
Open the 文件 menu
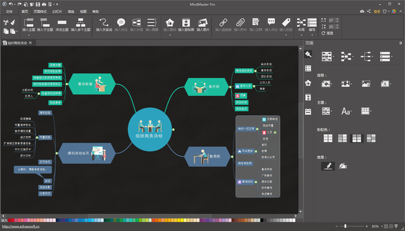pos(9,12)
